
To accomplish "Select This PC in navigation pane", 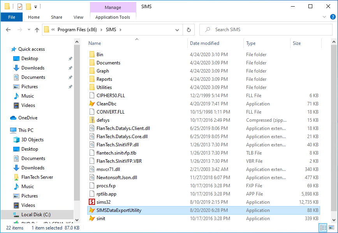I will click(x=26, y=130).
